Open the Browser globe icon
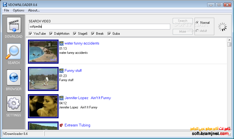234x139 pixels. point(14,78)
